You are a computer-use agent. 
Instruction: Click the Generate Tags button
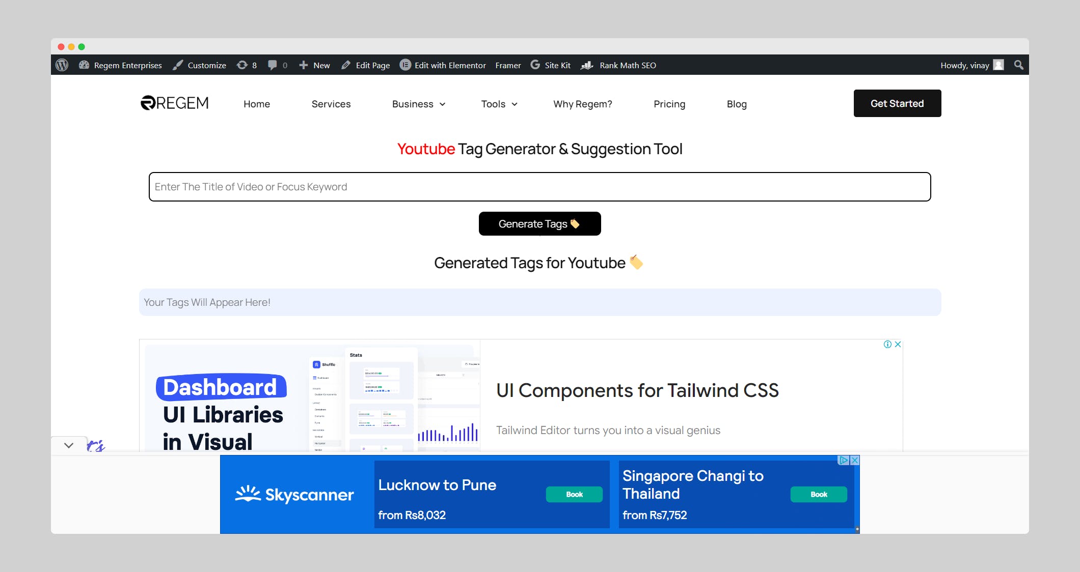pyautogui.click(x=539, y=223)
